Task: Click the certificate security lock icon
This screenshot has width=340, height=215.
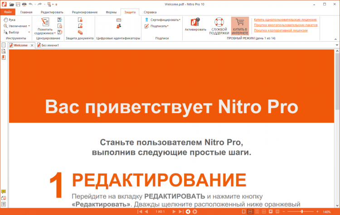Action: point(80,26)
